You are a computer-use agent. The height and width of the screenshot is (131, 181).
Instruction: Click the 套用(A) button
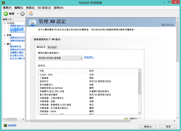pyautogui.click(x=148, y=127)
